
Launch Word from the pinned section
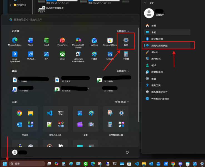[x=31, y=42]
